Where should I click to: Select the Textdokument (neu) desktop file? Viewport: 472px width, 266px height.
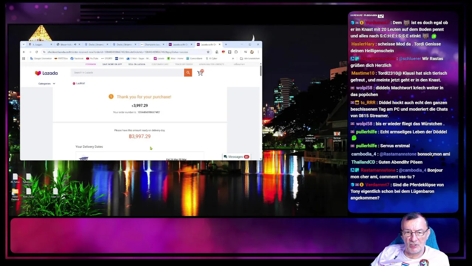coord(28,180)
